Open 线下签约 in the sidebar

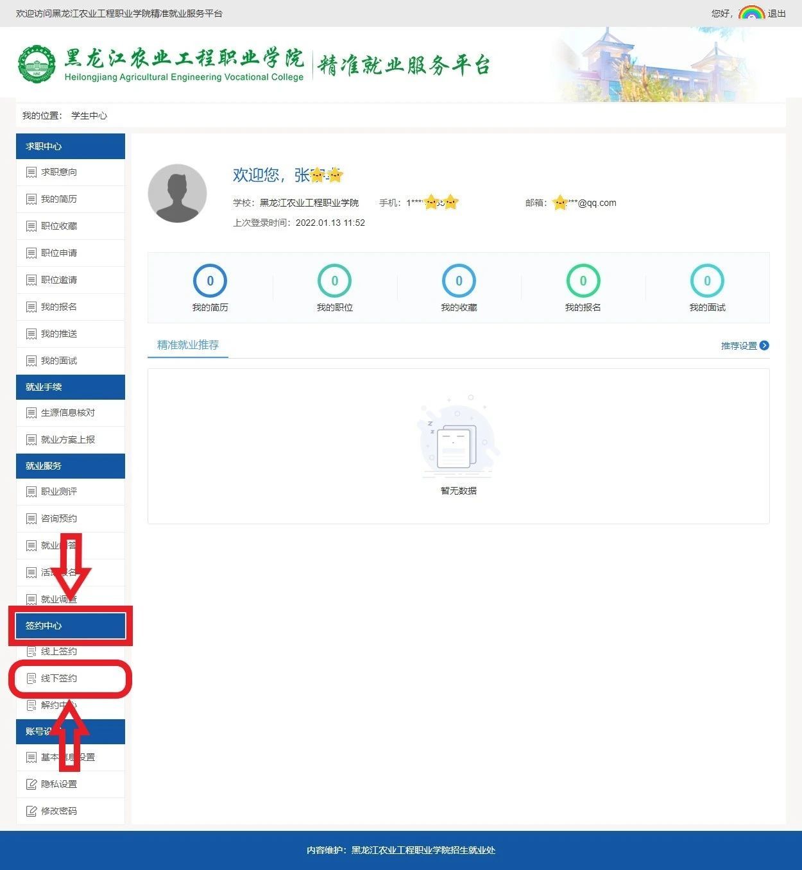(58, 678)
